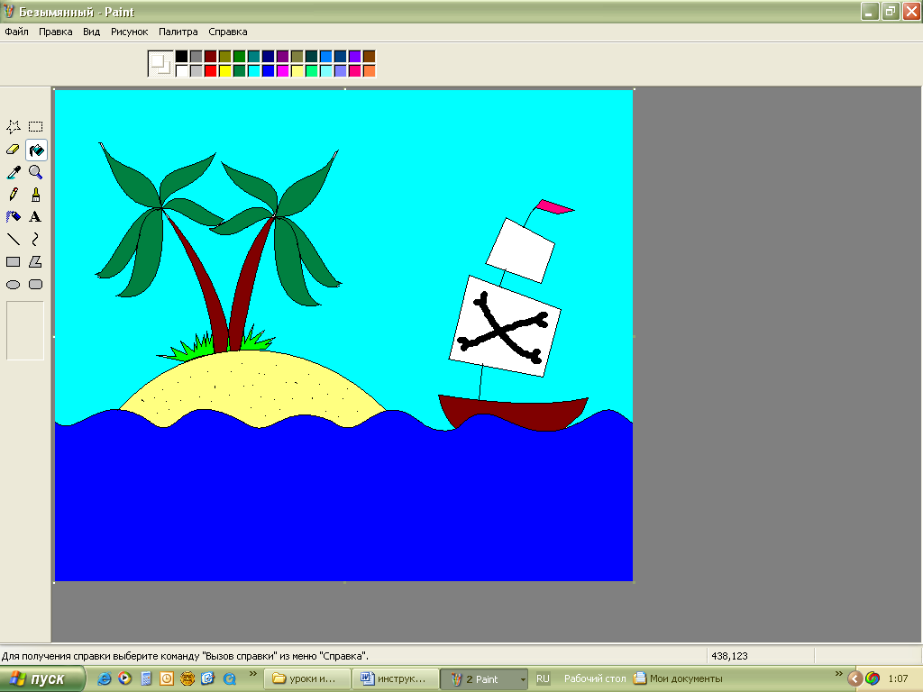Open the Файл menu
This screenshot has width=923, height=692.
click(x=16, y=32)
